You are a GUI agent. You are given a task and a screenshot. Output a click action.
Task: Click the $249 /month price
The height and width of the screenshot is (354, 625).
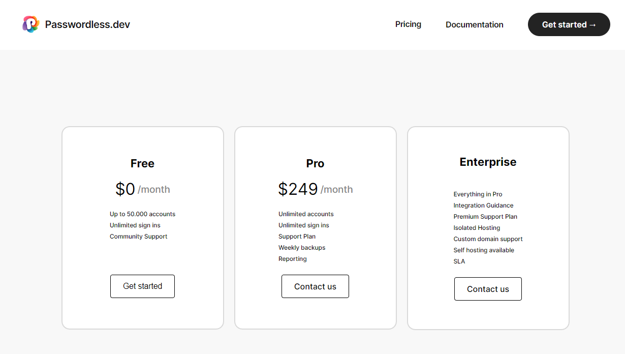[x=315, y=189]
